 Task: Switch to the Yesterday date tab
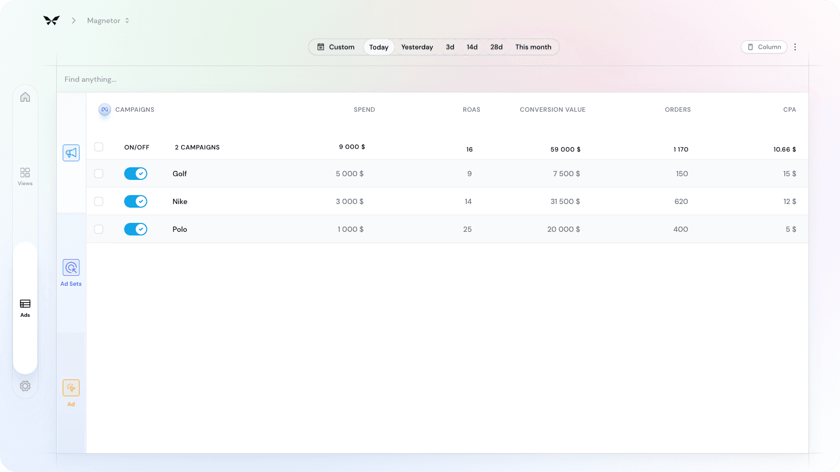[x=417, y=47]
